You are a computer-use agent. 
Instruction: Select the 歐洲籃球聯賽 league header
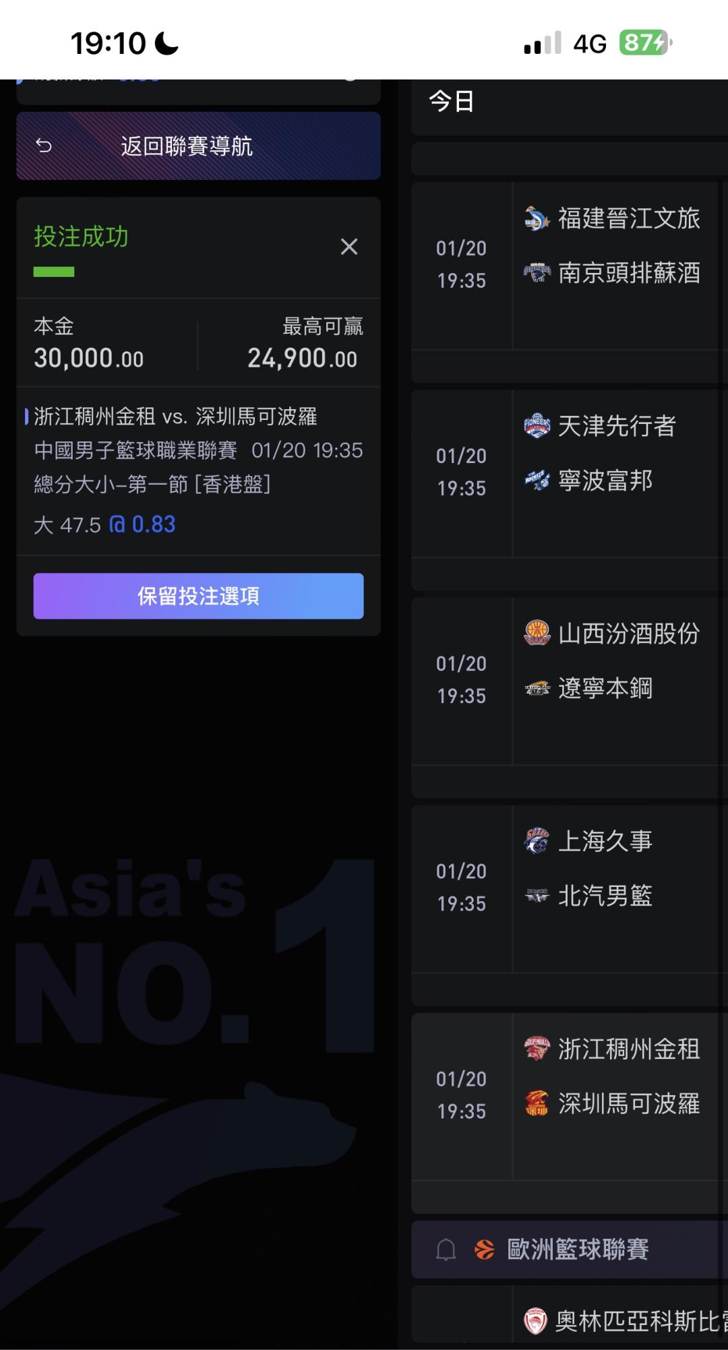pyautogui.click(x=578, y=1250)
